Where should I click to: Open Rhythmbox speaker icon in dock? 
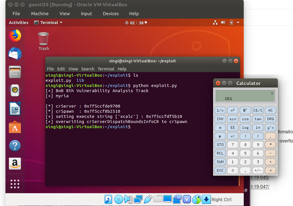click(x=15, y=90)
